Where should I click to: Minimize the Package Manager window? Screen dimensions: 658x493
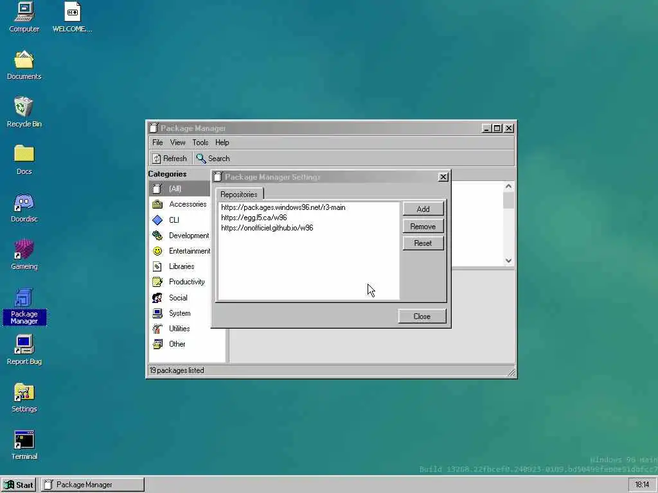click(x=486, y=128)
